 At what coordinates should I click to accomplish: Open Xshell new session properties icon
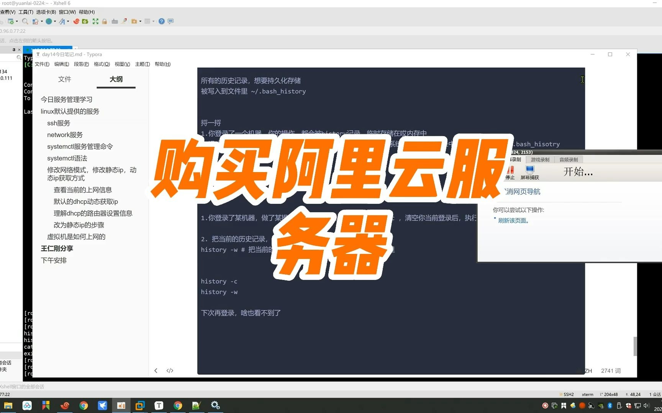click(10, 21)
